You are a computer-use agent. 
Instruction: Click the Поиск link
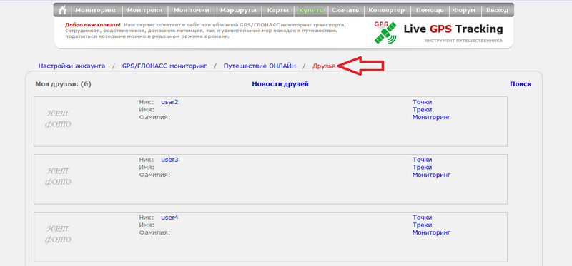pos(521,84)
